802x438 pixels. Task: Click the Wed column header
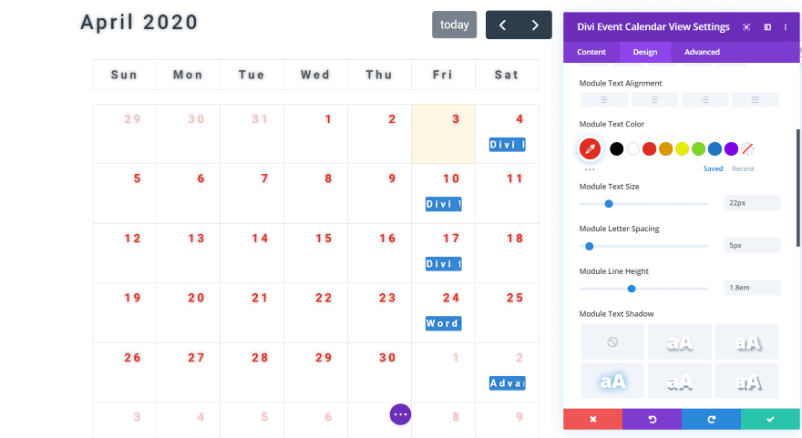(x=315, y=75)
